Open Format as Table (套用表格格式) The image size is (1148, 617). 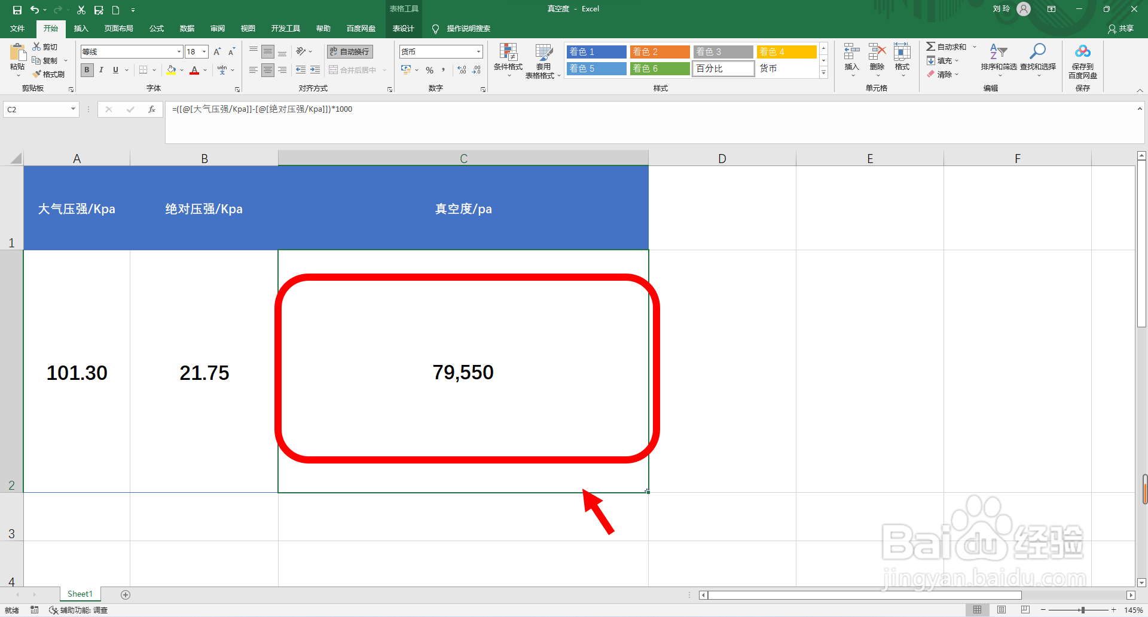(543, 61)
